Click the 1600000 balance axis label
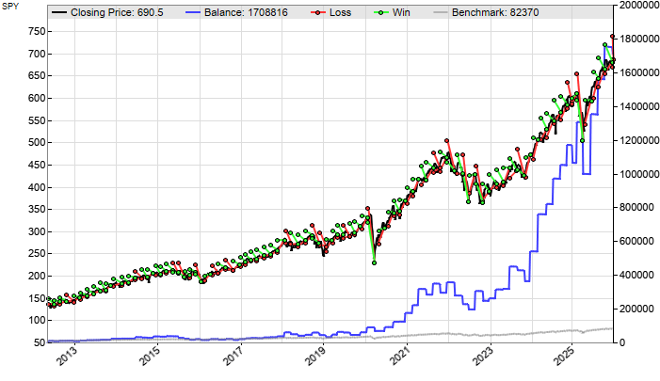The image size is (660, 381). pyautogui.click(x=639, y=72)
